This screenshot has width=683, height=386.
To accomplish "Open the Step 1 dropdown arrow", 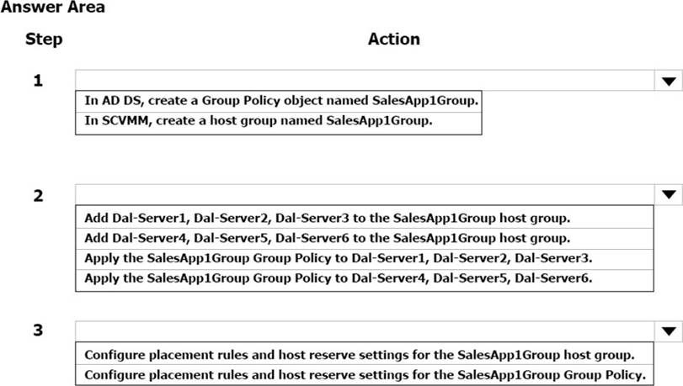I will [669, 81].
